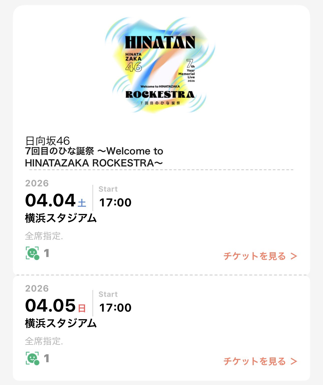The image size is (323, 385).
Task: Open チケットを見る for the 04.05 show
Action: point(254,361)
